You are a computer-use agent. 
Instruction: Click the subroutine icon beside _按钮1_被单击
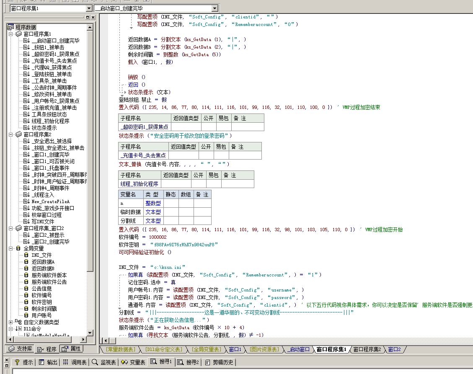[26, 47]
